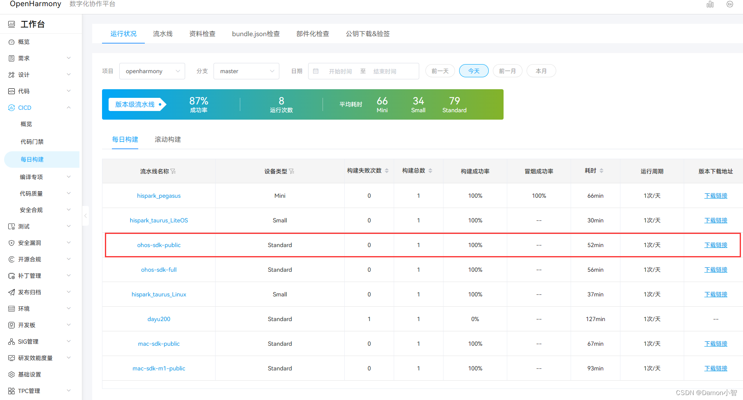Expand the 代码 menu chevron
The image size is (743, 400).
pyautogui.click(x=69, y=91)
